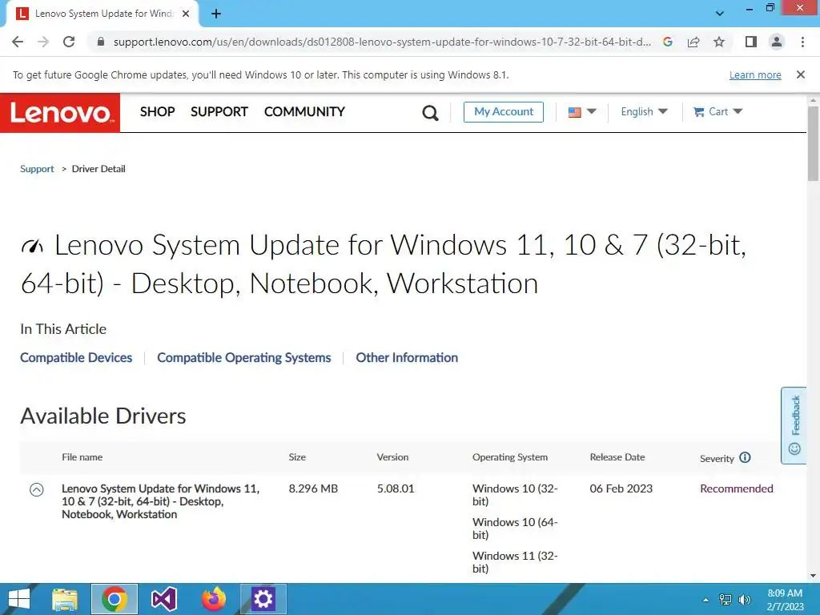Click version 5.08.01 cell

tap(396, 489)
